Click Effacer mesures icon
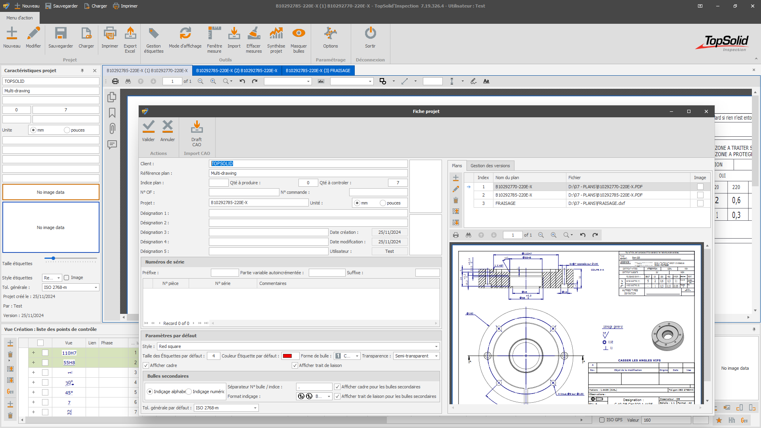Image resolution: width=761 pixels, height=428 pixels. point(254,40)
